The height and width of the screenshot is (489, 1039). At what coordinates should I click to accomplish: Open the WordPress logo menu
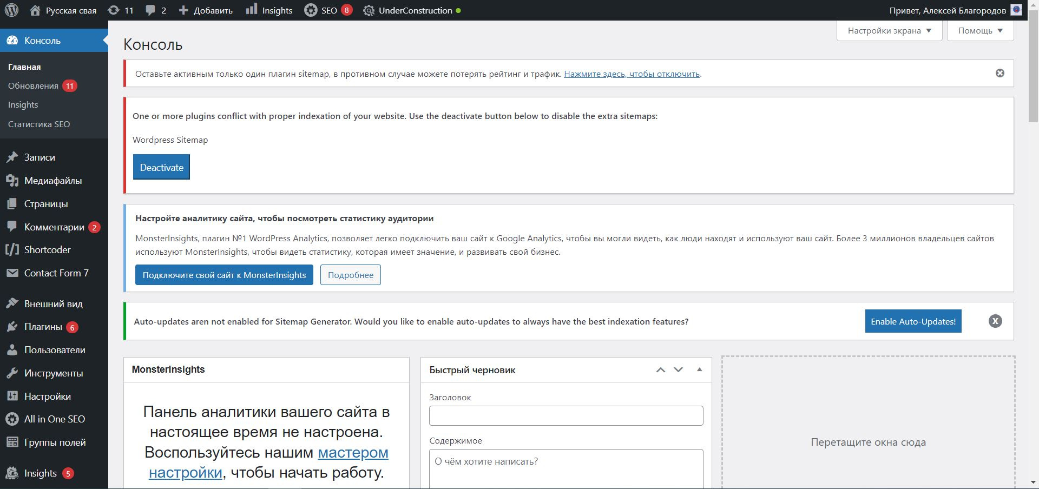pos(11,10)
